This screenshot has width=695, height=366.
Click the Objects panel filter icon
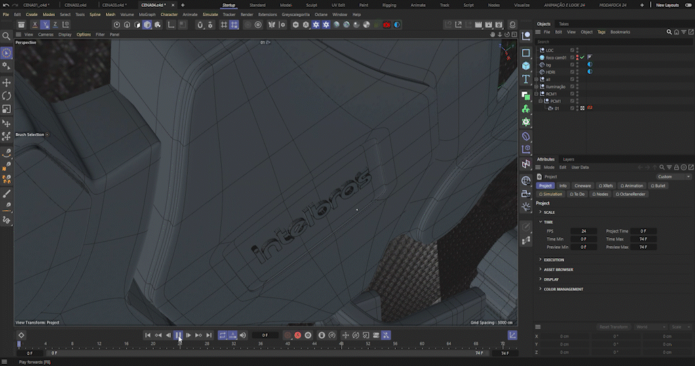pos(683,32)
